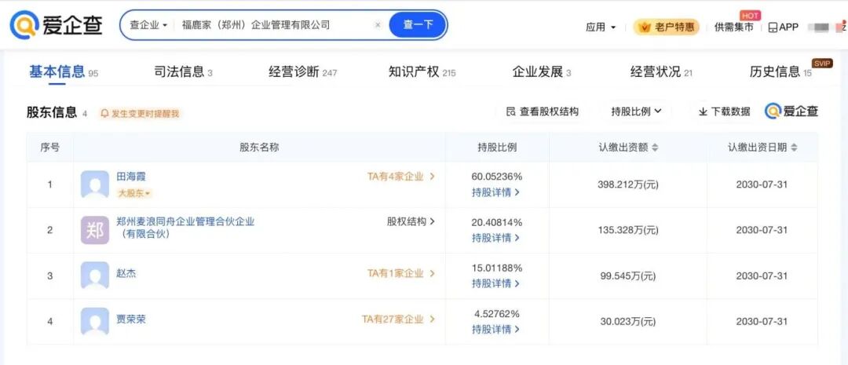Sort by 认缴出资日期 column arrows
The image size is (848, 365).
[794, 148]
